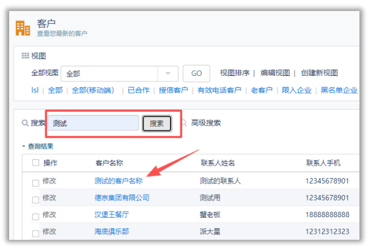The height and width of the screenshot is (249, 368).
Task: Select the 授信客户 view filter
Action: coord(173,90)
